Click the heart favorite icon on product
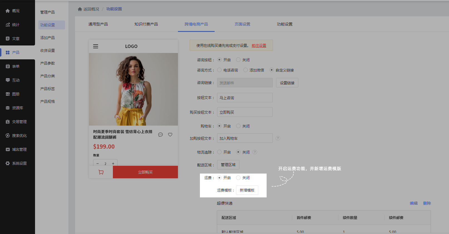The height and width of the screenshot is (234, 449). tap(170, 134)
